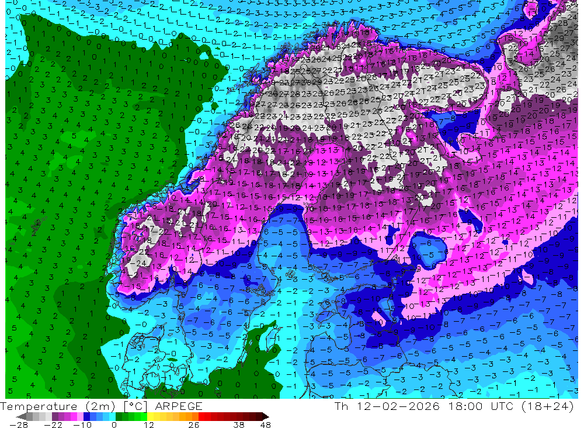Screen dimensions: 584x428
Task: Click the "-28" legend label
Action: pos(18,424)
